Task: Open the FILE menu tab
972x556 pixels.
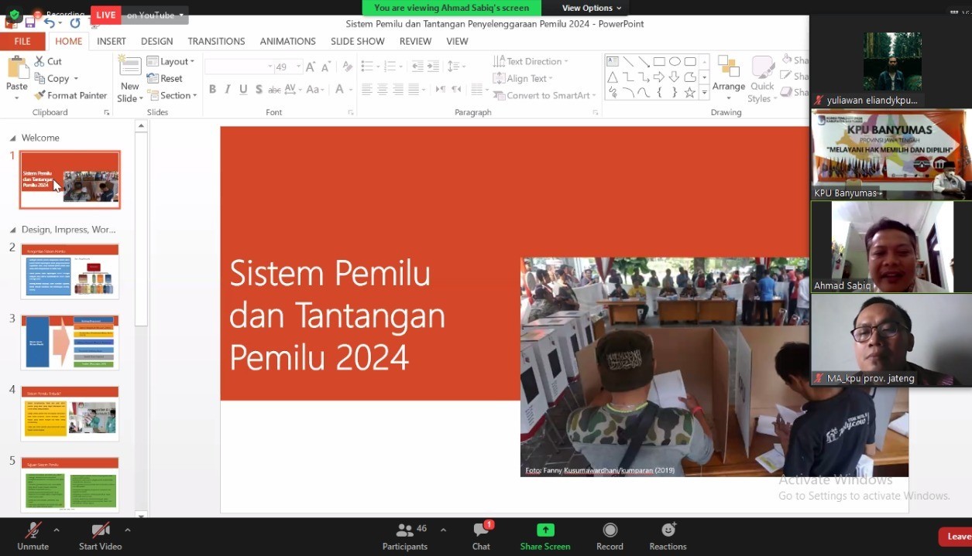Action: point(22,42)
